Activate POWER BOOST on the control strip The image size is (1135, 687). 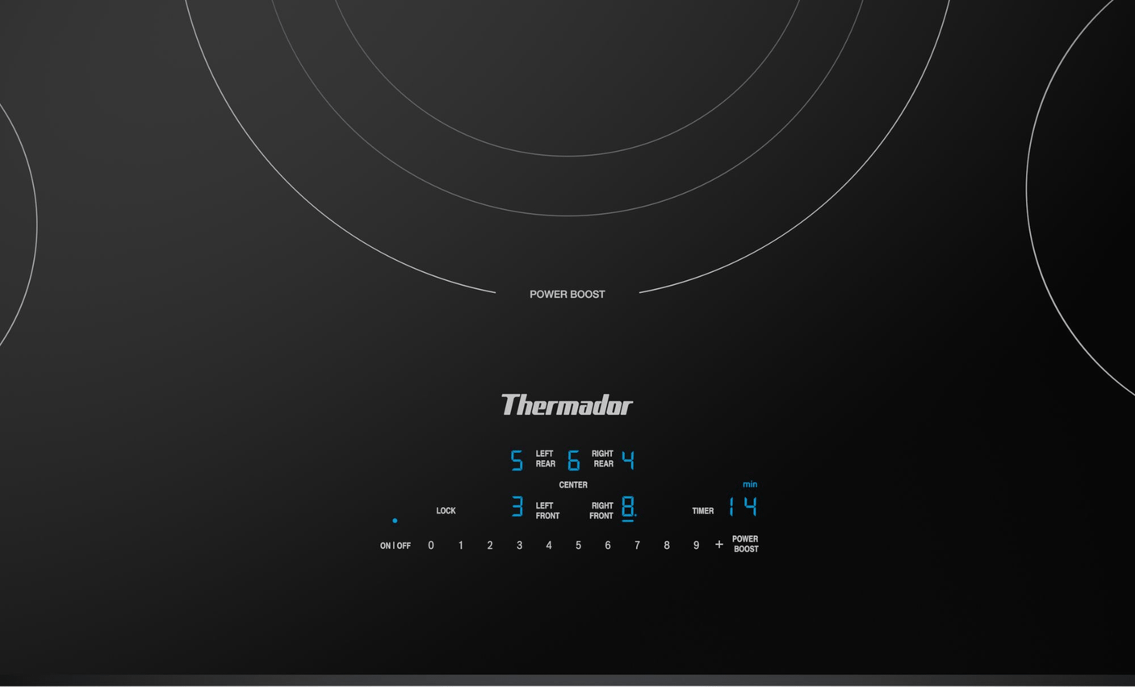click(x=745, y=544)
